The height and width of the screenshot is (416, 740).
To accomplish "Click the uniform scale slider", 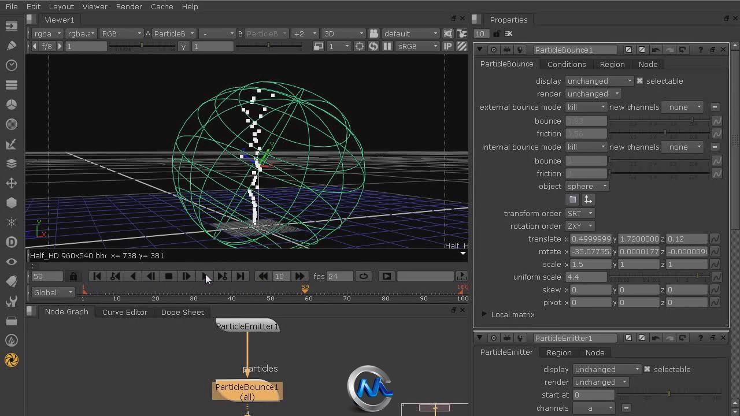I will tap(660, 277).
